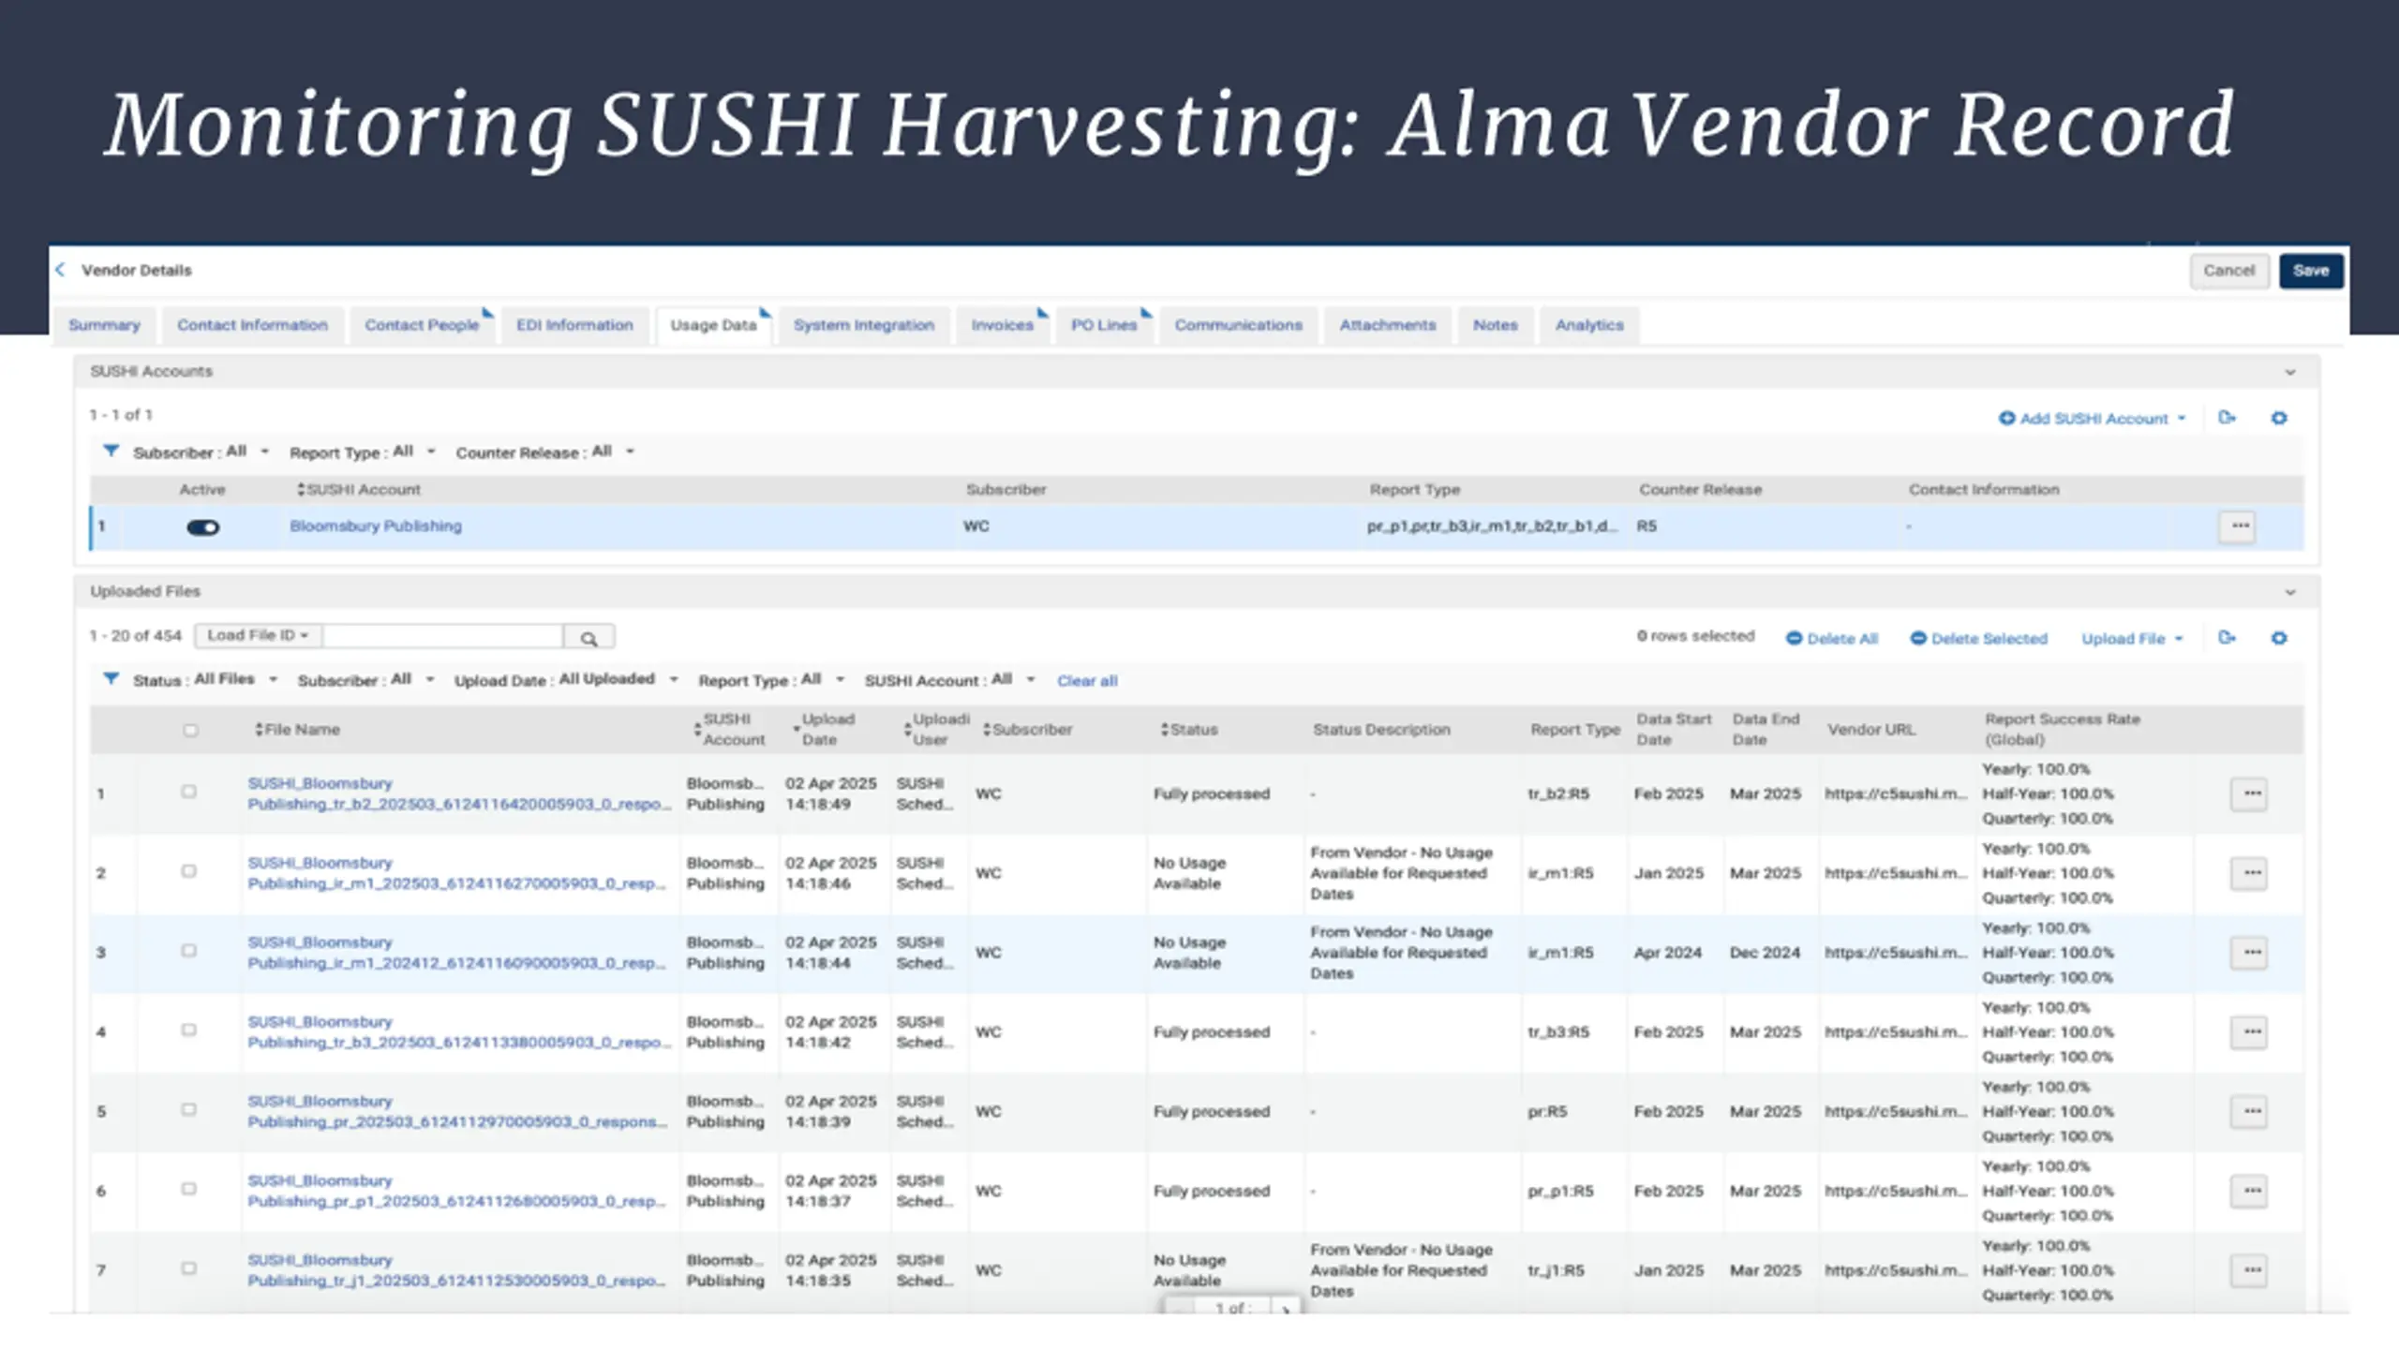Switch to the Summary tab
The width and height of the screenshot is (2399, 1349).
pos(104,325)
